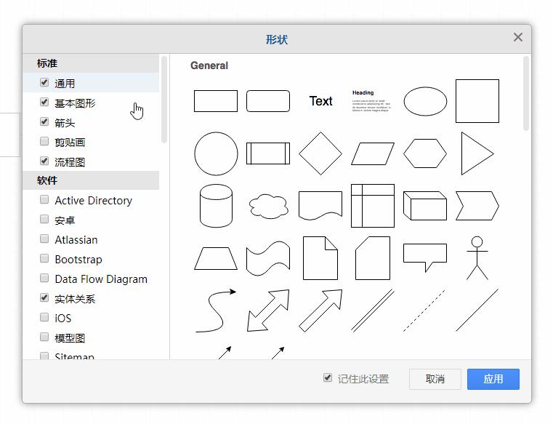Viewport: 553px width, 424px height.
Task: Click the shapes preview vertical scrollbar
Action: tap(526, 95)
